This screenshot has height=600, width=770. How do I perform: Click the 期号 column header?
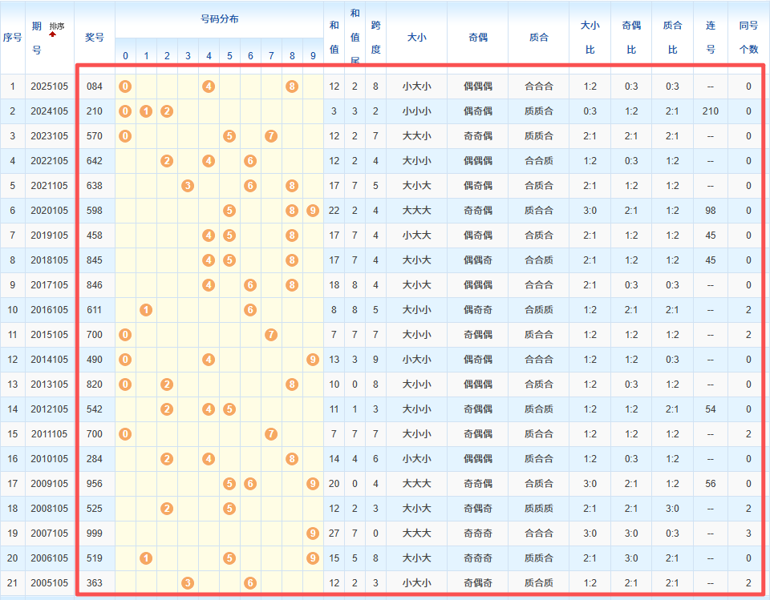click(37, 38)
